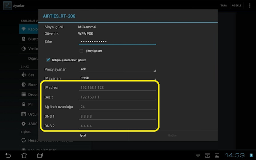
Task: Tap the gear icon next to ASUS
Action: point(24,124)
